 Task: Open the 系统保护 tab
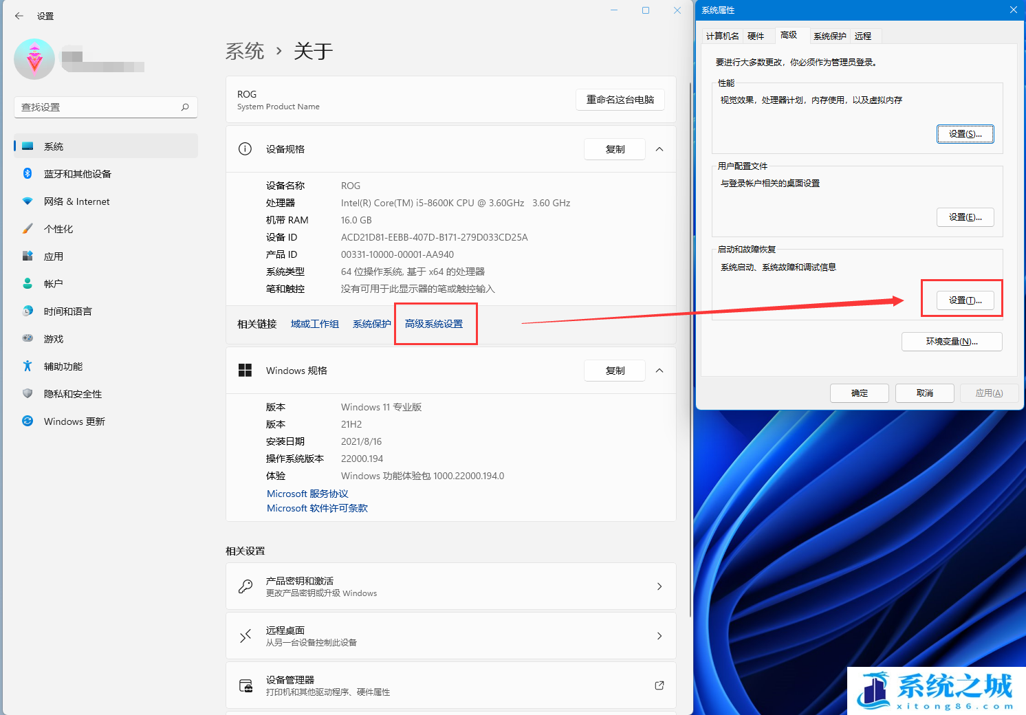click(x=830, y=36)
